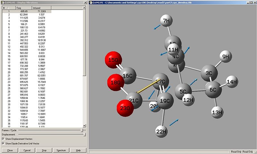Click hydrogen atom 9H

point(226,56)
